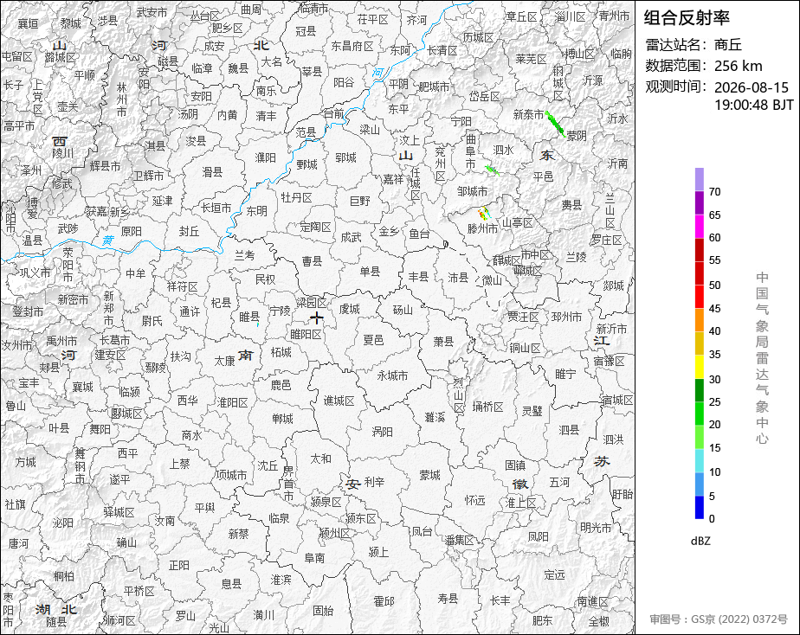Screen dimensions: 800x635
Task: Click the 256 km data range value
Action: tap(739, 66)
